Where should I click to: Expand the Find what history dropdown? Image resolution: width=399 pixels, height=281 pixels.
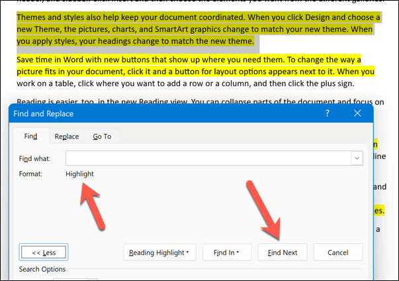click(357, 158)
